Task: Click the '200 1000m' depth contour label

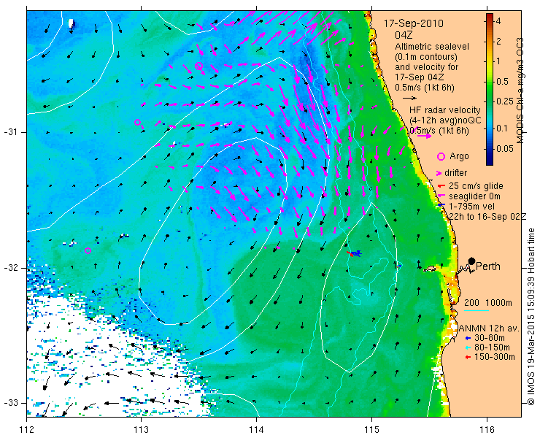Action: (x=488, y=303)
